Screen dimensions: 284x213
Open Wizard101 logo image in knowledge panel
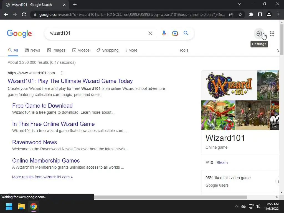(x=229, y=85)
